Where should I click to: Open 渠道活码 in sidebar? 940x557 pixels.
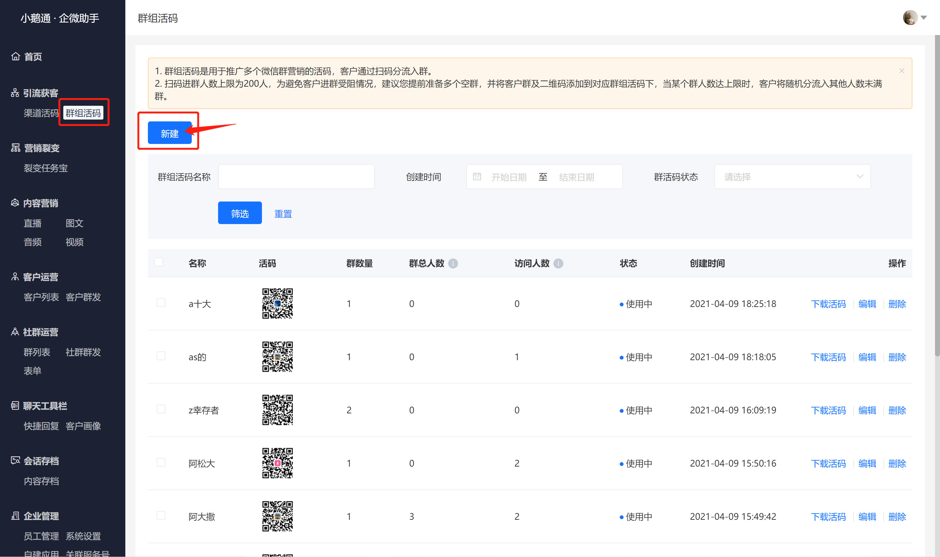(x=41, y=113)
